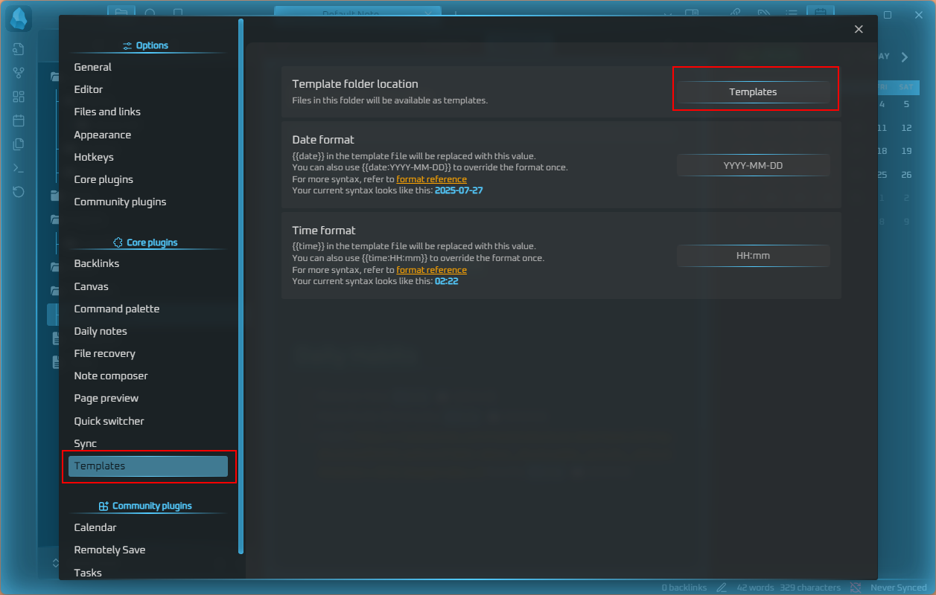This screenshot has height=595, width=936.
Task: Click the Core plugins section header
Action: pyautogui.click(x=145, y=242)
